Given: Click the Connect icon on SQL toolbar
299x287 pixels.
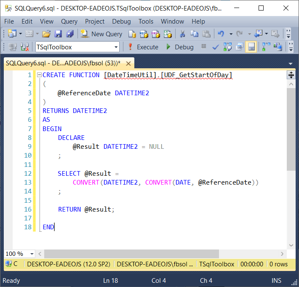Looking at the screenshot, I should tap(13, 47).
